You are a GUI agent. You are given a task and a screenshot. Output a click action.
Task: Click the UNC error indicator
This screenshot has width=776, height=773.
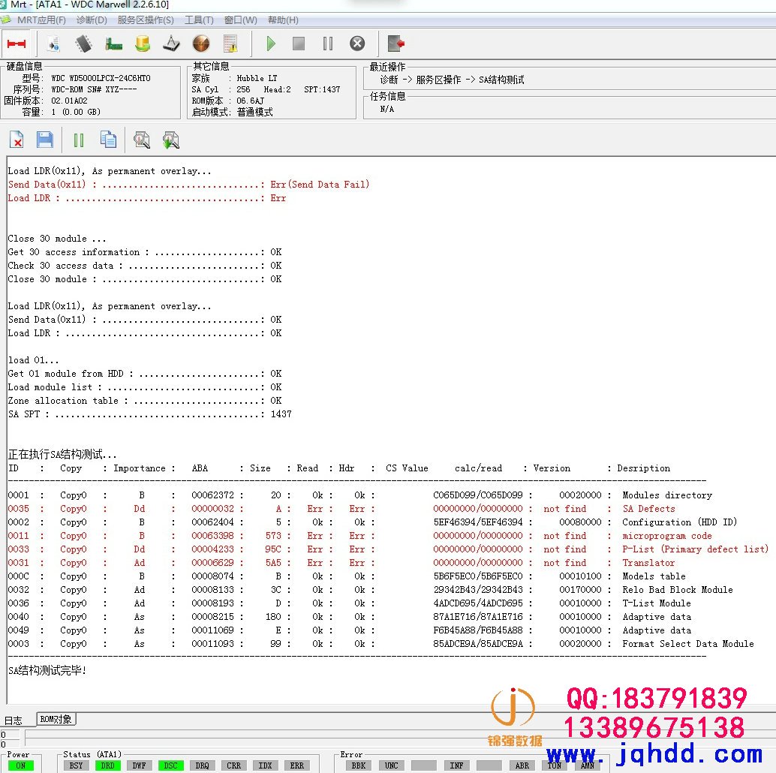tap(391, 765)
